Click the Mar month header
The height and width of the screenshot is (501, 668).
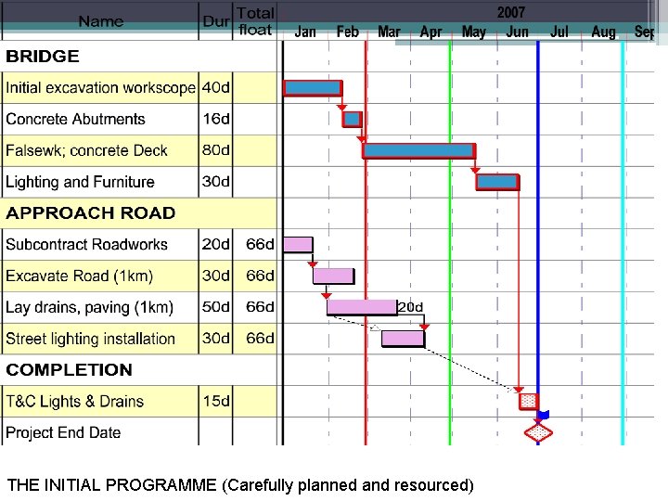click(389, 32)
